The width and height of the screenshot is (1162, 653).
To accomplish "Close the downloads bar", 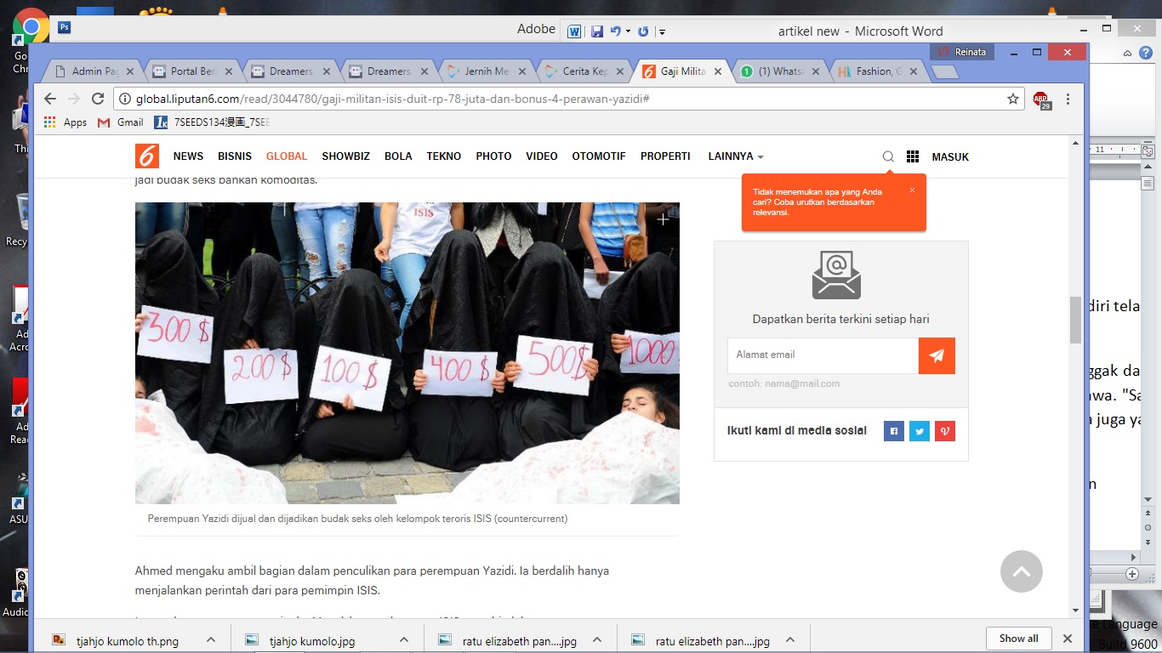I will (1068, 639).
